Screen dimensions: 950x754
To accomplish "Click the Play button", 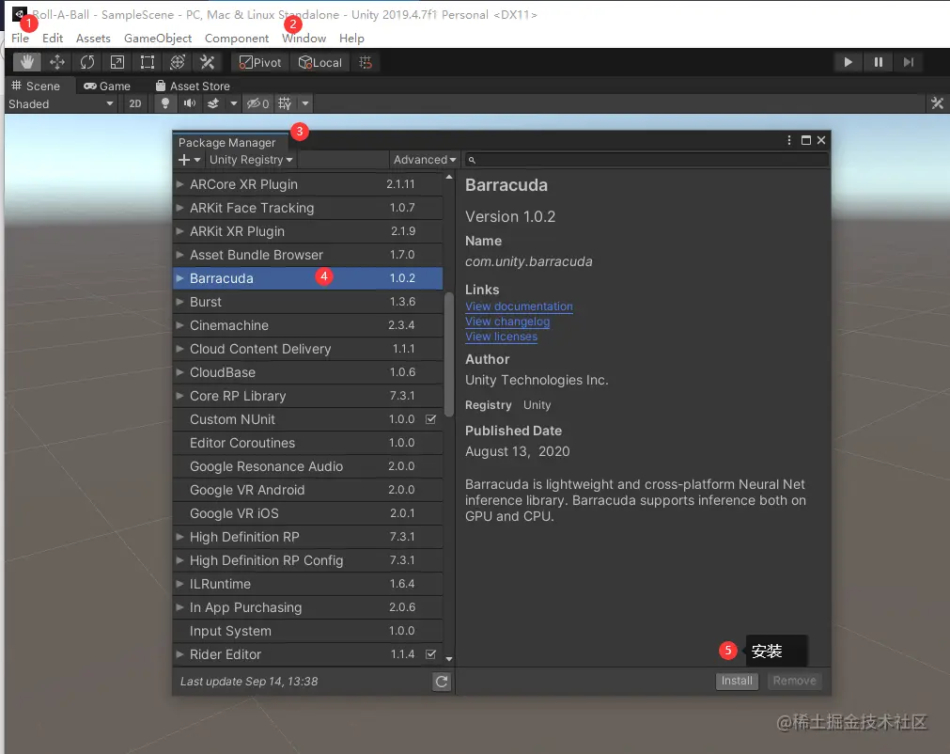I will tap(849, 62).
